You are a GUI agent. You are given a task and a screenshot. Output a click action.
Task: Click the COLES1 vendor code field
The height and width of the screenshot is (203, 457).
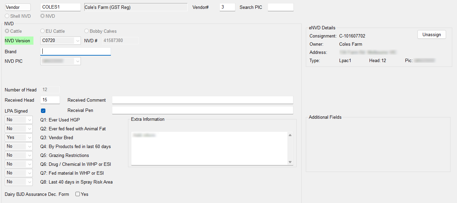tap(60, 7)
